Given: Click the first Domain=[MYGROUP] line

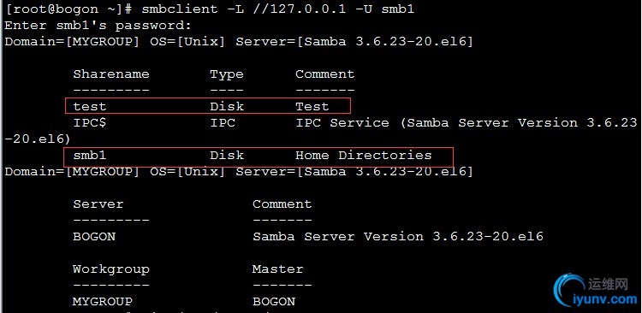Looking at the screenshot, I should pos(239,42).
